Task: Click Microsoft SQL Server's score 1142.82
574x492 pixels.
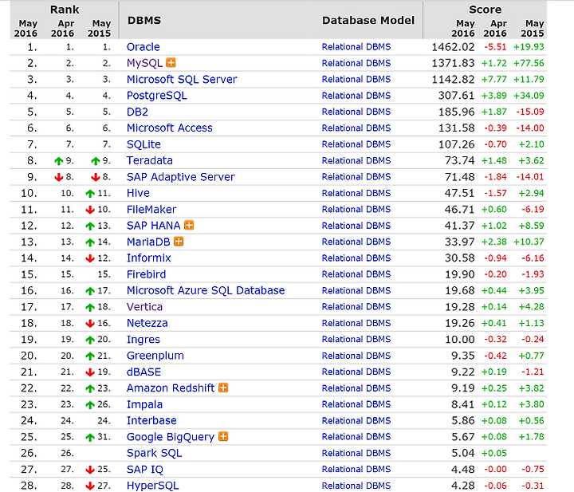Action: (453, 80)
